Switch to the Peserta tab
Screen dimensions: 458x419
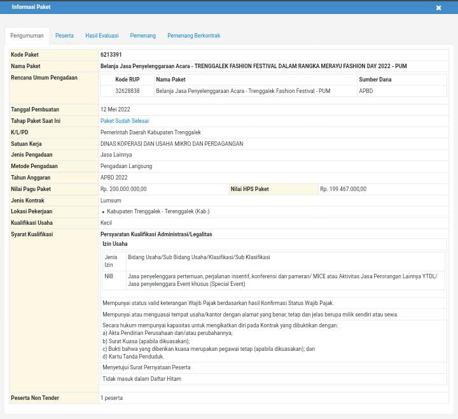[x=64, y=36]
